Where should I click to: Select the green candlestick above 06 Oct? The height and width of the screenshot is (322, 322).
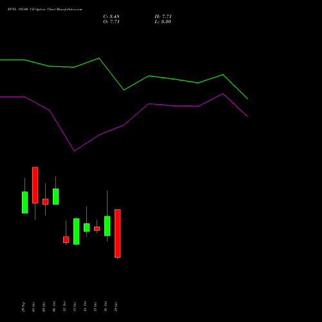click(x=56, y=196)
